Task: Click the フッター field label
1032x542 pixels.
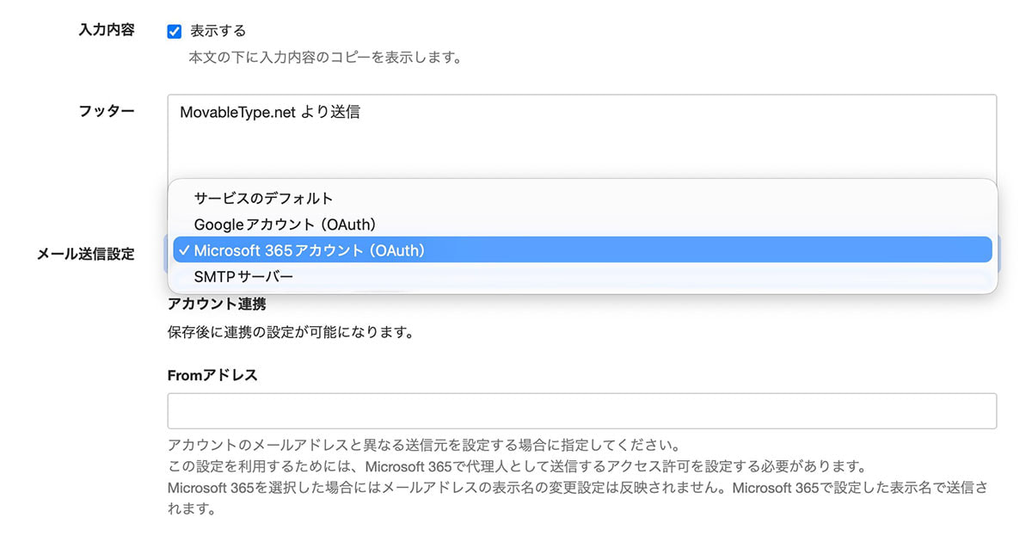Action: tap(106, 111)
